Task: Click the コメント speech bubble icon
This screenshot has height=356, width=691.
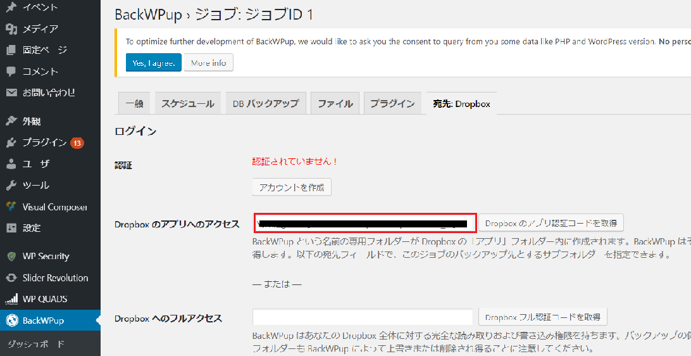Action: [x=11, y=72]
